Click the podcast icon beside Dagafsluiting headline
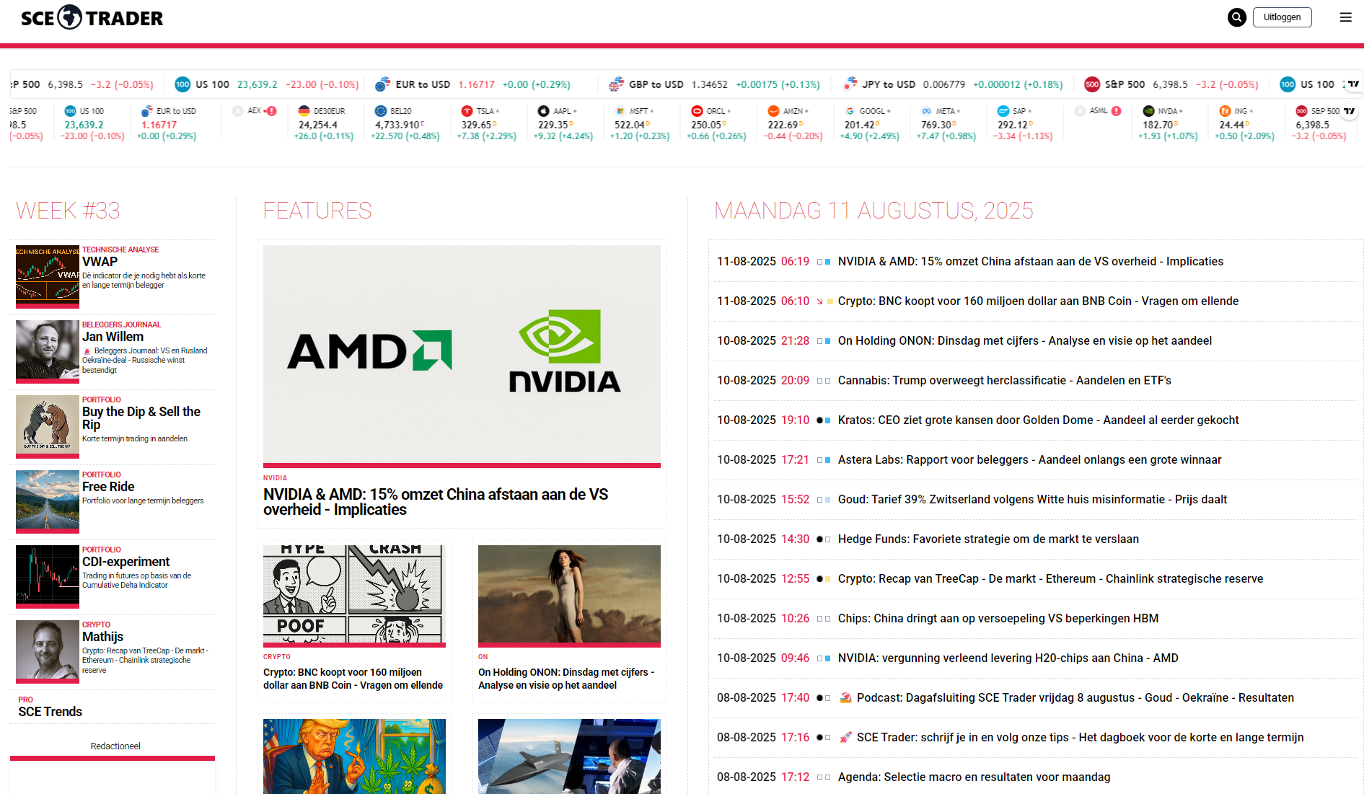The width and height of the screenshot is (1364, 794). 846,698
